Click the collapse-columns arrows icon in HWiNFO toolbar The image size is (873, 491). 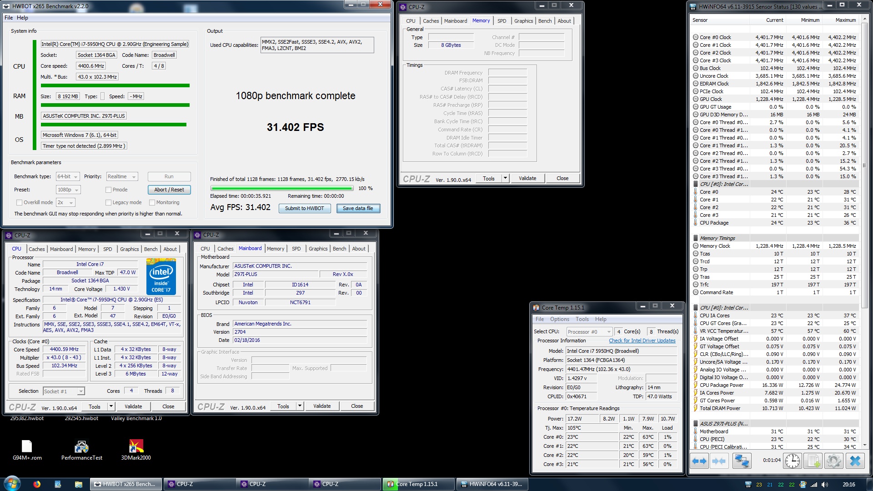(719, 461)
